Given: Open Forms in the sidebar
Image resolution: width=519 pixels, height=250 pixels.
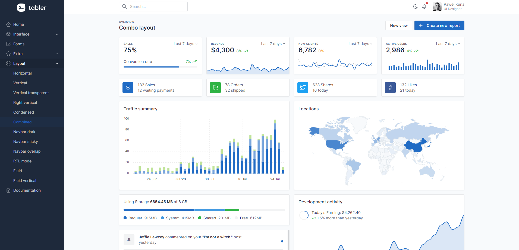Looking at the screenshot, I should 32,44.
